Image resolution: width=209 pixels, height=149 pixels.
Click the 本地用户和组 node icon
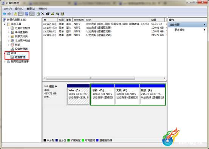pyautogui.click(x=12, y=41)
